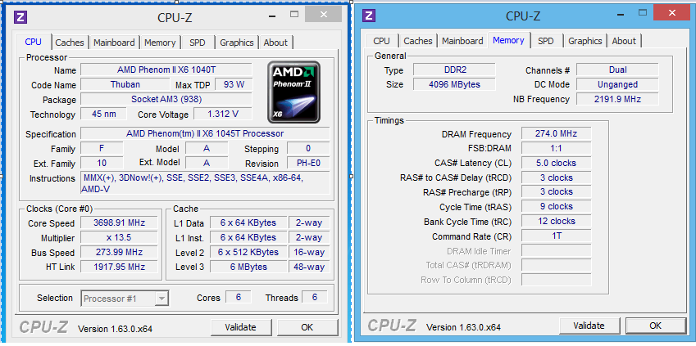Open Mainboard tab in right window
696x346 pixels.
462,41
